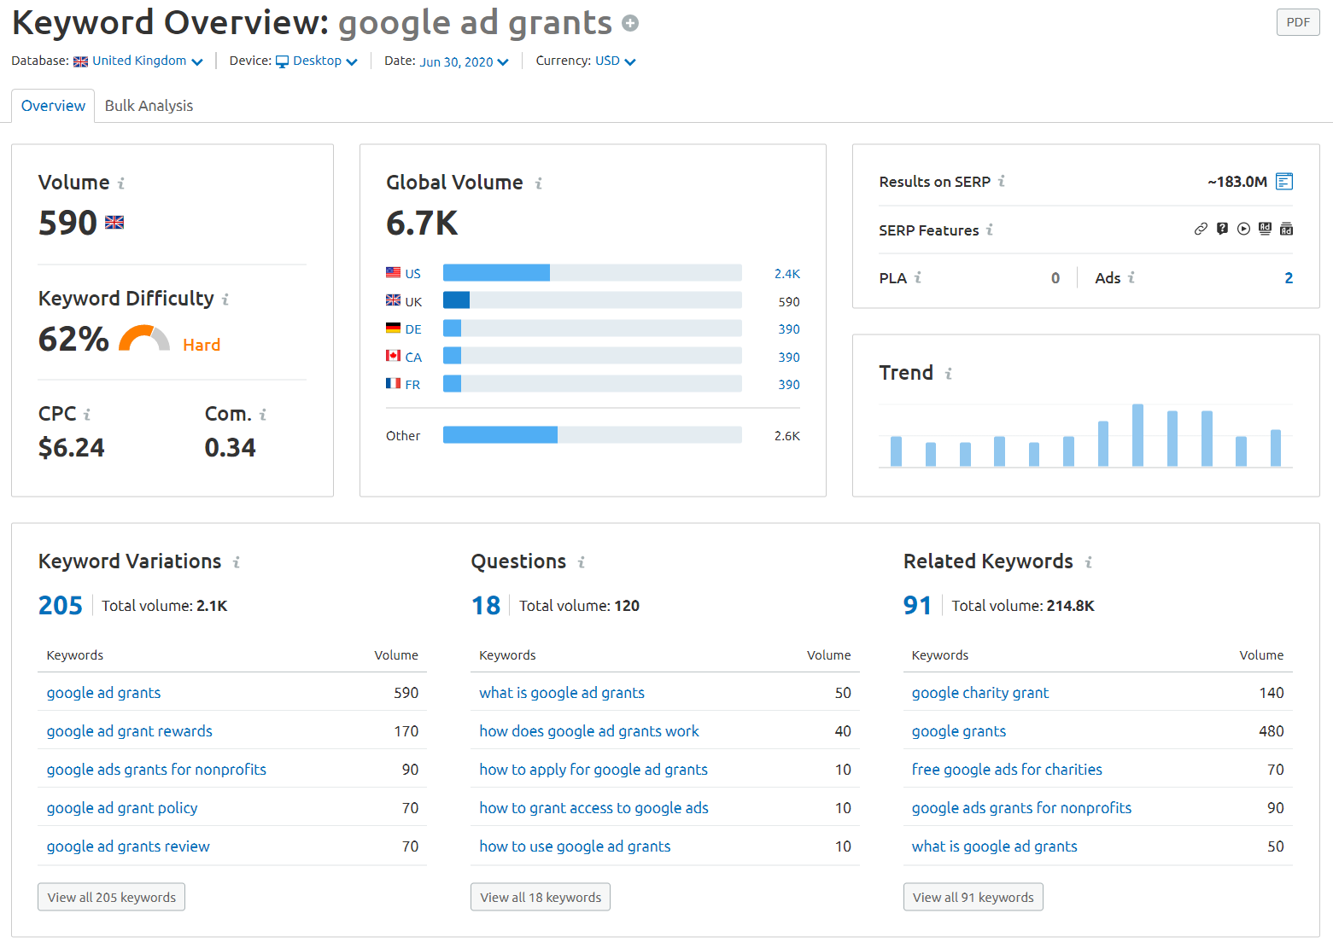The width and height of the screenshot is (1333, 948).
Task: Open the Trend info icon
Action: click(948, 374)
